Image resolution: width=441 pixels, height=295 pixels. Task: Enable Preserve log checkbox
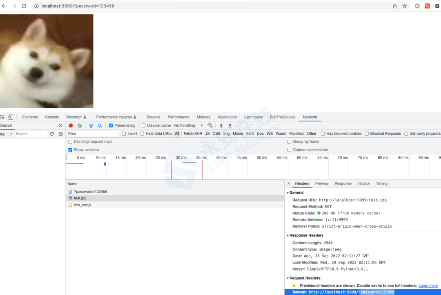point(111,125)
